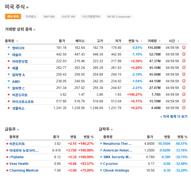This screenshot has height=178, width=191.
Task: Click the 1.78B volume value
Action: [x=156, y=94]
